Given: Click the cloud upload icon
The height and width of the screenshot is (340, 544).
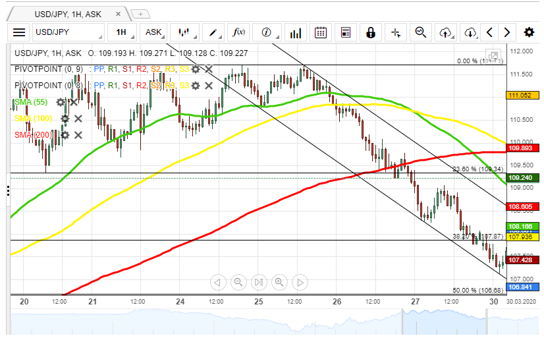Looking at the screenshot, I should pyautogui.click(x=446, y=32).
